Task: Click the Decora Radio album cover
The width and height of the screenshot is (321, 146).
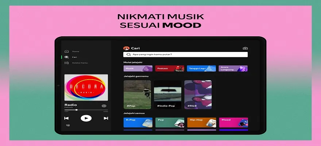Action: [86, 88]
